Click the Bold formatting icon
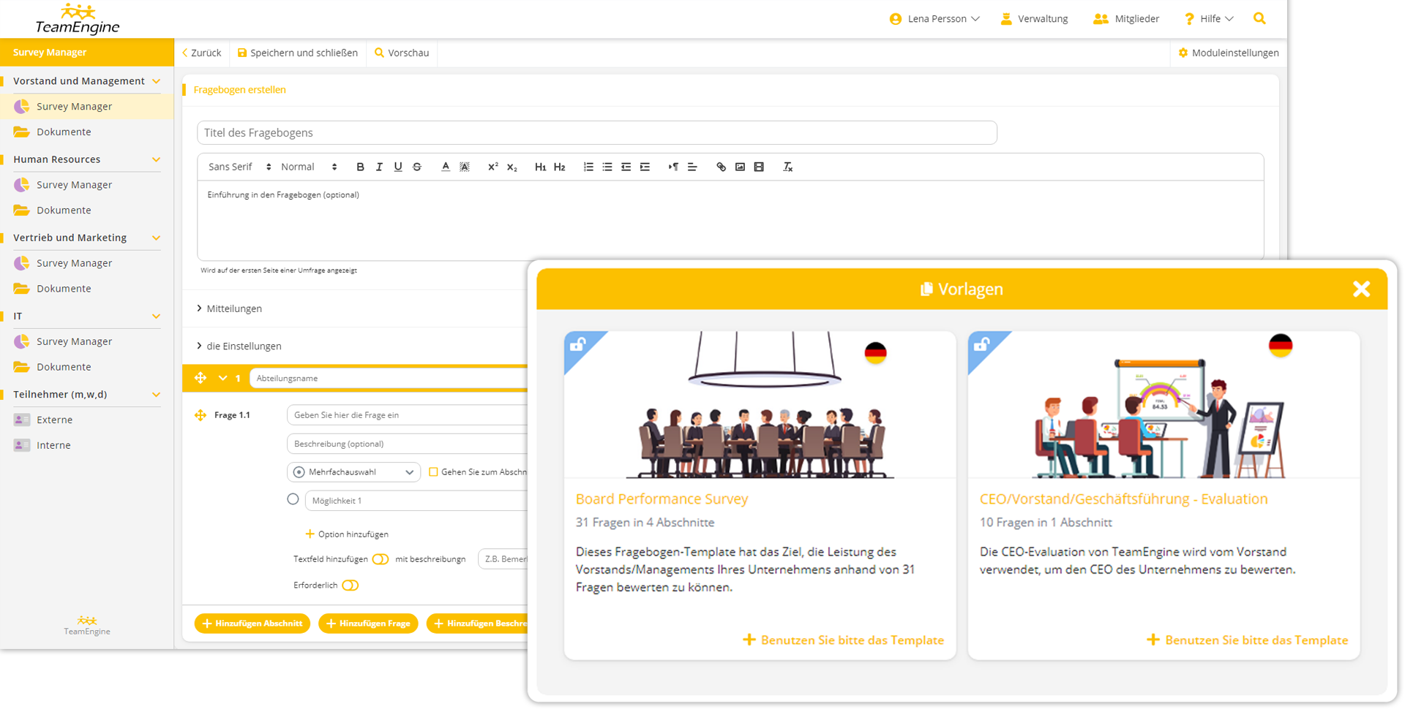This screenshot has width=1405, height=709. [x=360, y=167]
